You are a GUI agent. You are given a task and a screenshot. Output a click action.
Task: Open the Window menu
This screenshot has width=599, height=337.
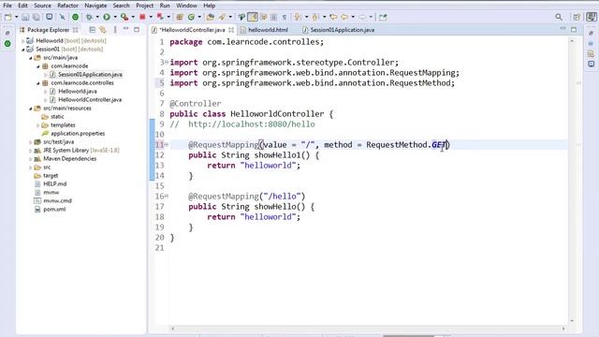(186, 6)
